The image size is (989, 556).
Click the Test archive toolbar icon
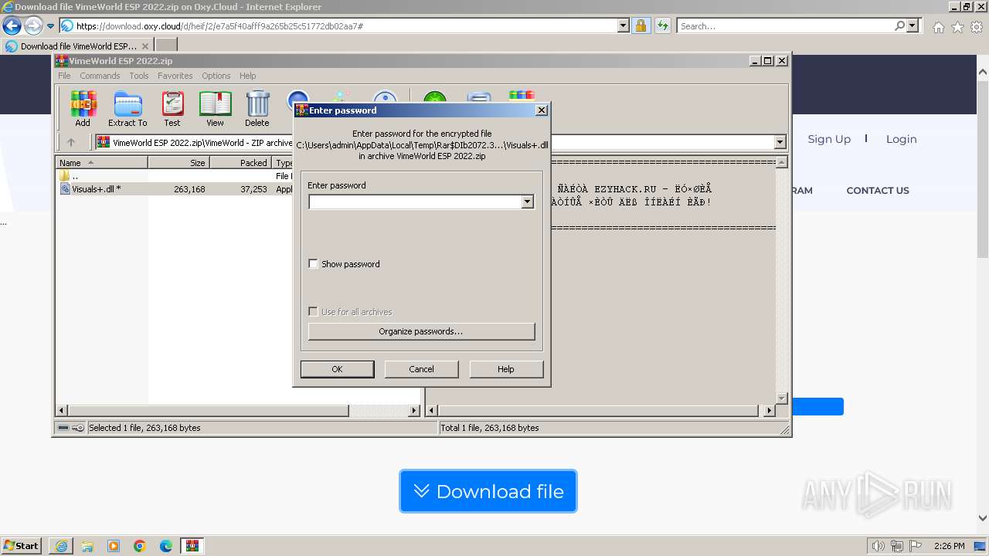[x=172, y=109]
